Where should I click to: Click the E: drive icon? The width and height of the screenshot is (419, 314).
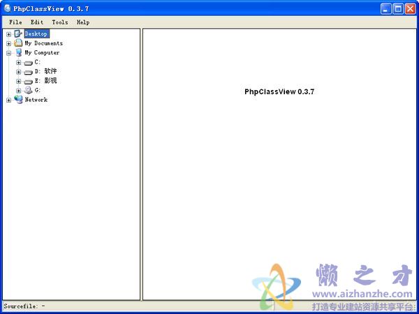click(28, 82)
